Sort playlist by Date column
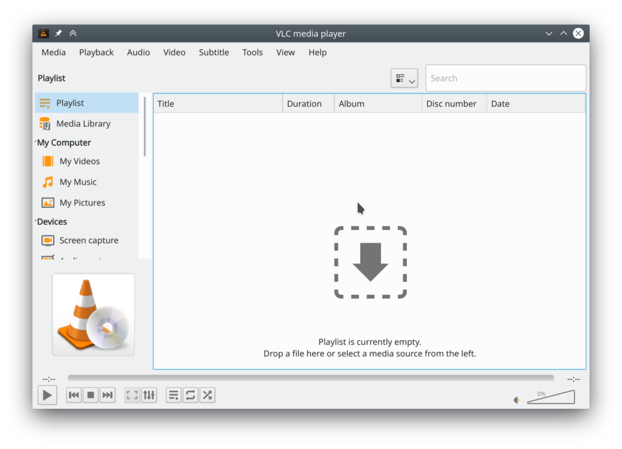The width and height of the screenshot is (622, 449). pyautogui.click(x=536, y=104)
